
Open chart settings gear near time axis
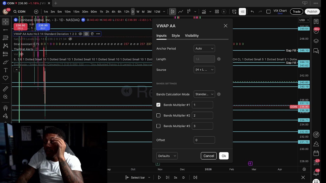(x=304, y=169)
